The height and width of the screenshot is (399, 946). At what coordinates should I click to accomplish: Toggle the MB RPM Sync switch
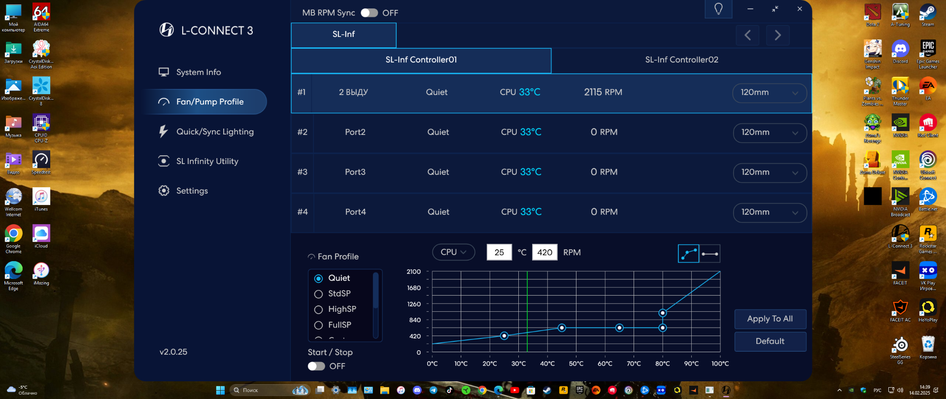click(x=369, y=13)
